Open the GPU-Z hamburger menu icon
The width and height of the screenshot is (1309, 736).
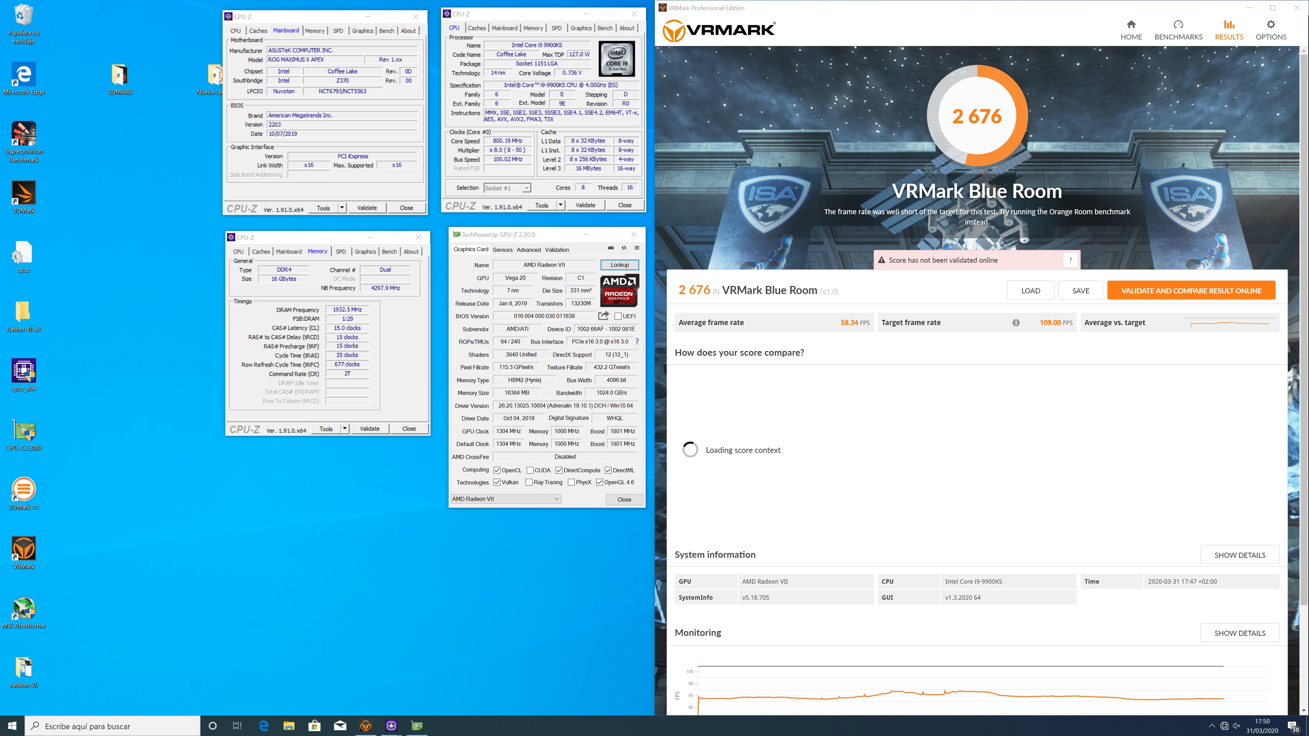click(637, 248)
